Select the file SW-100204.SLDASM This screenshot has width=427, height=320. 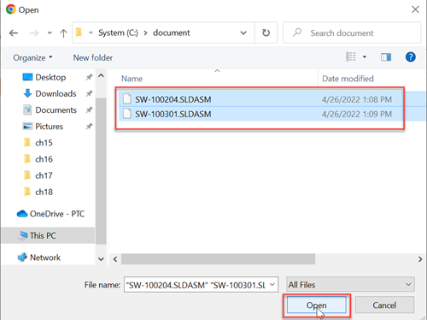173,99
